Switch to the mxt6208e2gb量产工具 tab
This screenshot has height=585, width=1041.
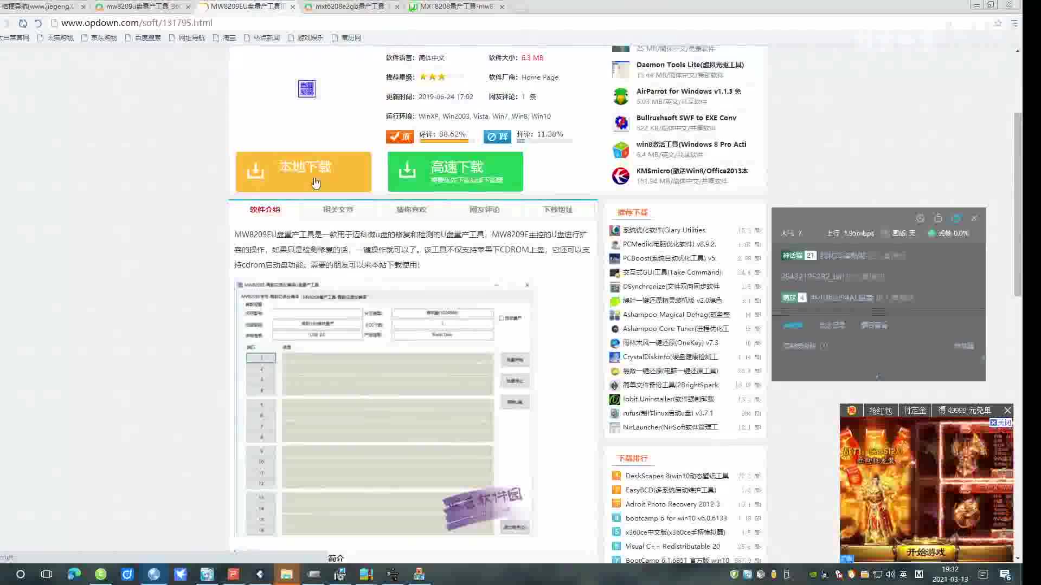352,6
